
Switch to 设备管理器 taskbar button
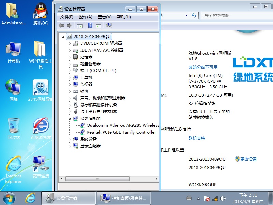(x=69, y=198)
